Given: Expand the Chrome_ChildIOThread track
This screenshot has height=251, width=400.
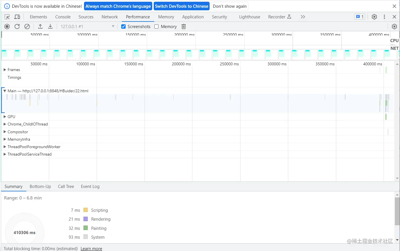Looking at the screenshot, I should click(5, 124).
